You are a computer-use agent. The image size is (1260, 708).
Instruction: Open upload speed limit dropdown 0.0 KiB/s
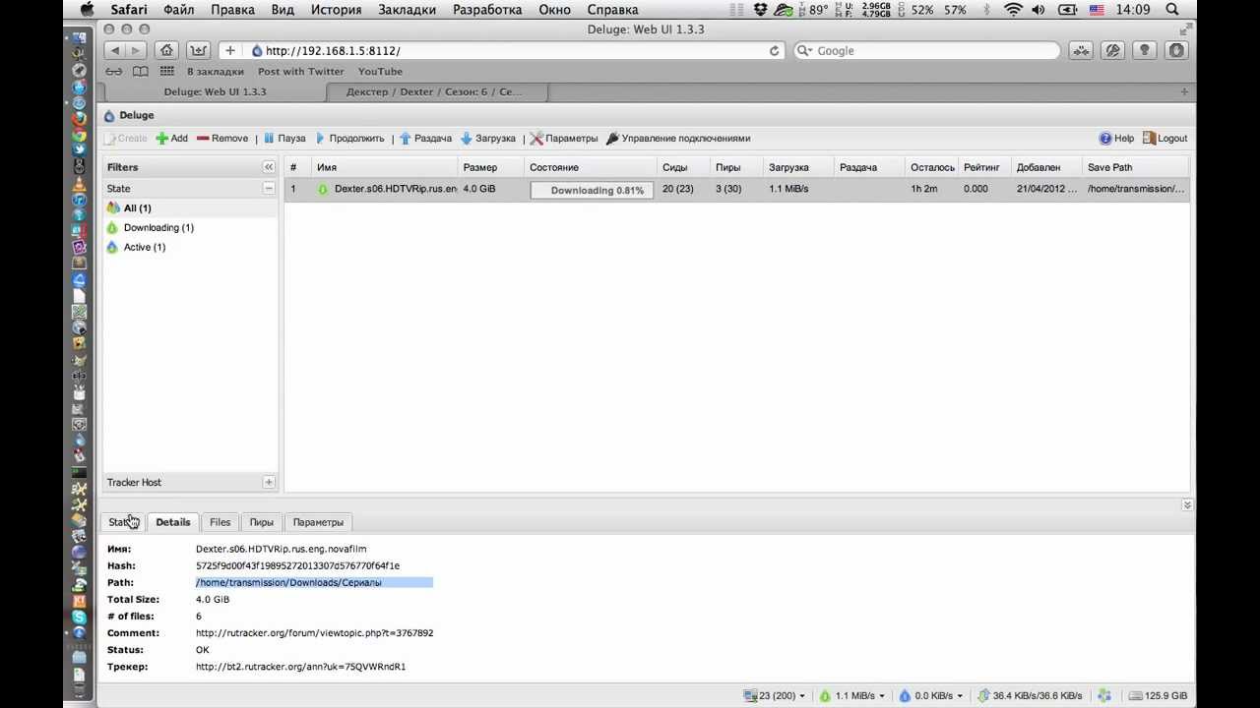pos(931,695)
